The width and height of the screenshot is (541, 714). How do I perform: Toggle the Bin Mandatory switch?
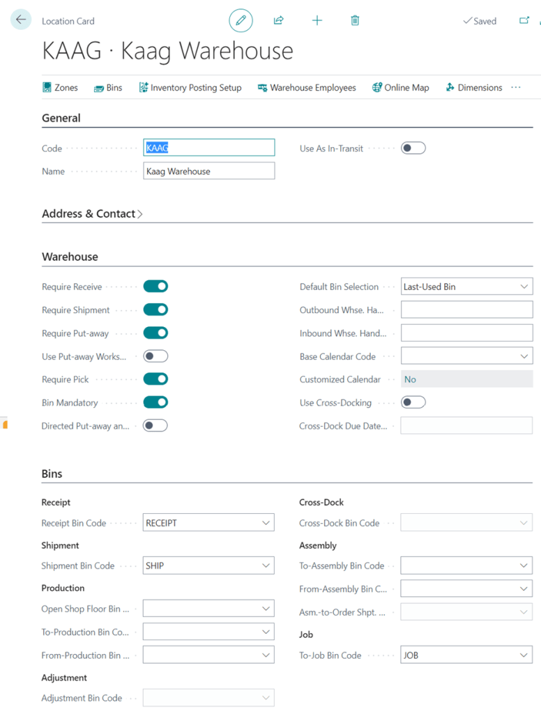click(155, 402)
